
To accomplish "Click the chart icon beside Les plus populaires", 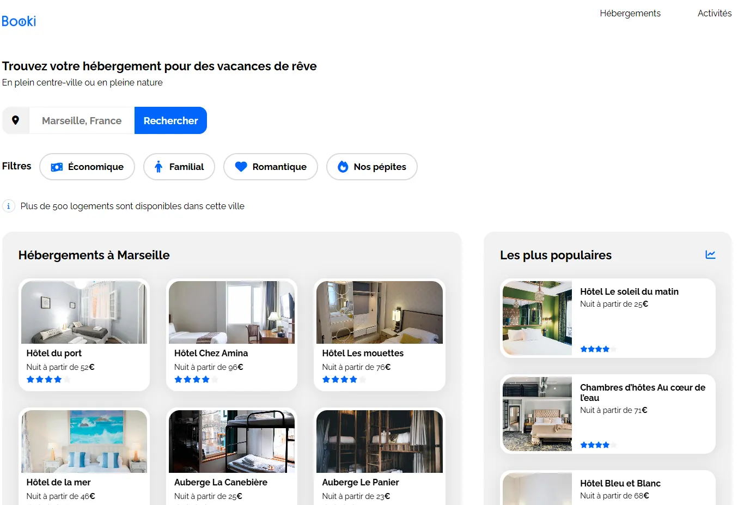I will pos(710,254).
